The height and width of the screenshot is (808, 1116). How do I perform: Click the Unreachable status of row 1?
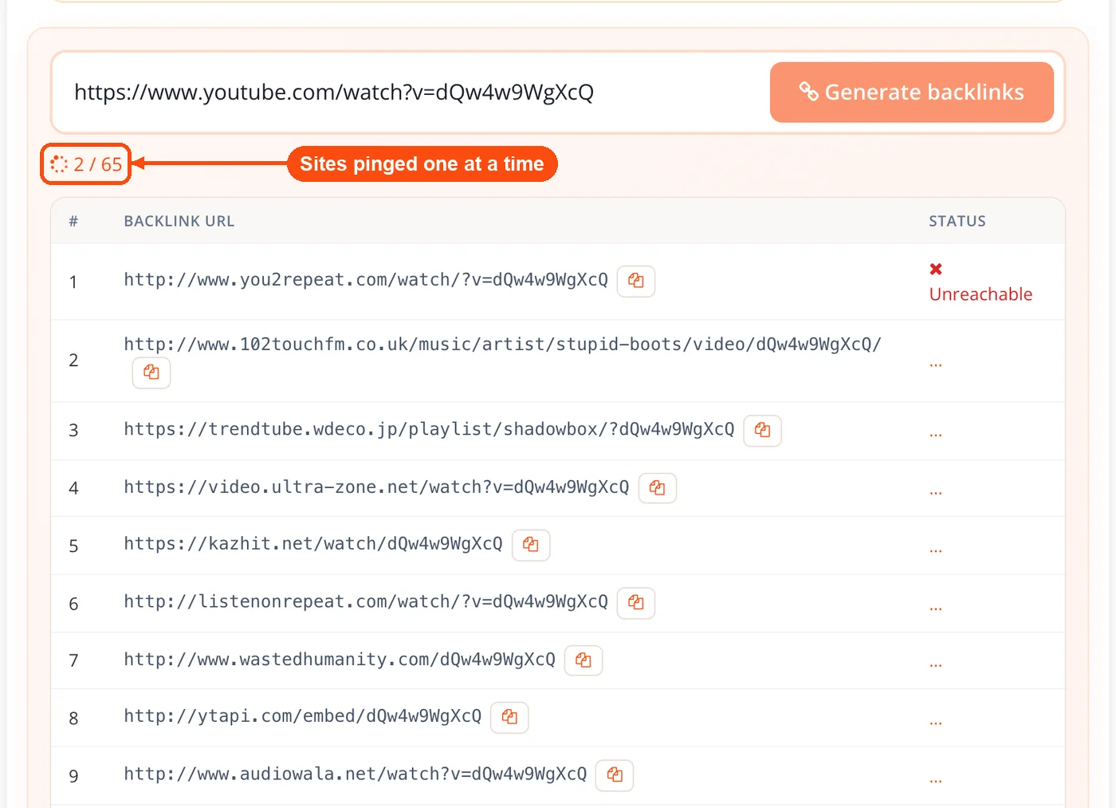click(980, 294)
